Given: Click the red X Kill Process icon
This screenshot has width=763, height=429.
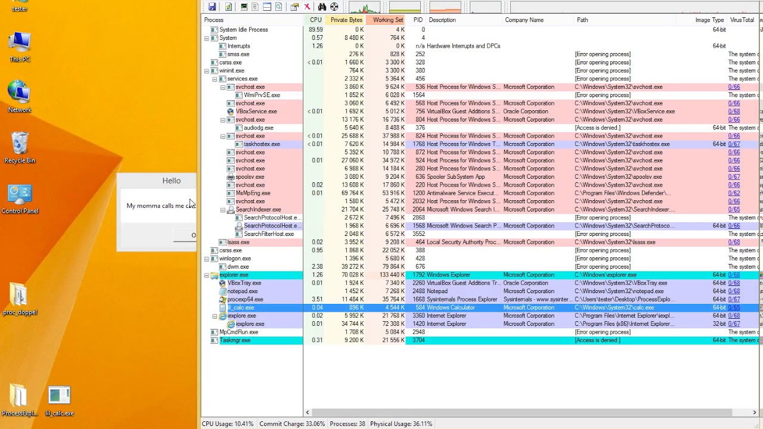Looking at the screenshot, I should [307, 7].
